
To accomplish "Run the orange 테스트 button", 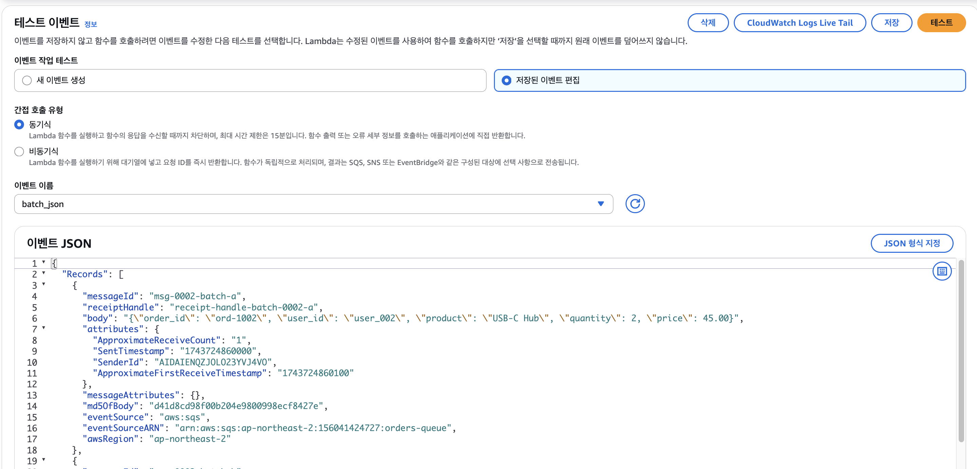I will [941, 23].
